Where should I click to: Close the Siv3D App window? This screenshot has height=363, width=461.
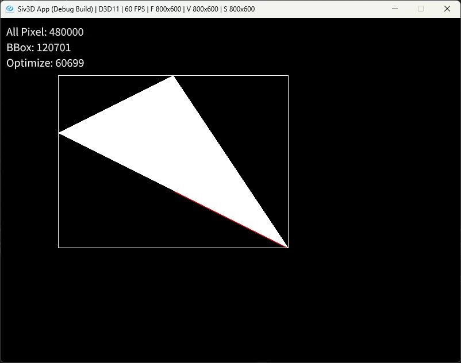[x=447, y=9]
